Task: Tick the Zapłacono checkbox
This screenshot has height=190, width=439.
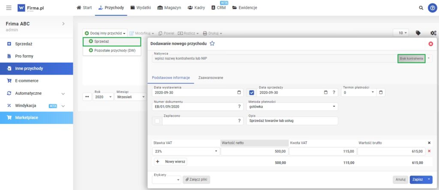Action: pyautogui.click(x=157, y=121)
